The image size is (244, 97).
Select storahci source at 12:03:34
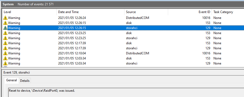(132, 63)
